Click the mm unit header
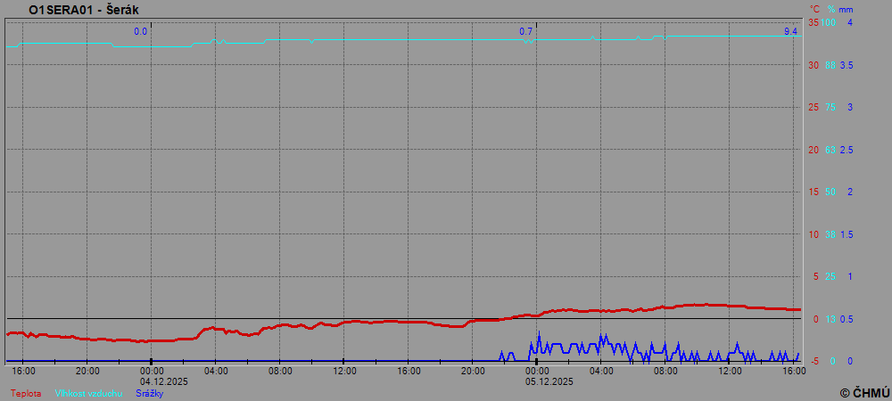892x401 pixels. pos(847,9)
